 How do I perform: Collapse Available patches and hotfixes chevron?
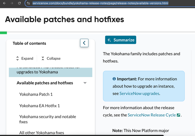(85, 83)
